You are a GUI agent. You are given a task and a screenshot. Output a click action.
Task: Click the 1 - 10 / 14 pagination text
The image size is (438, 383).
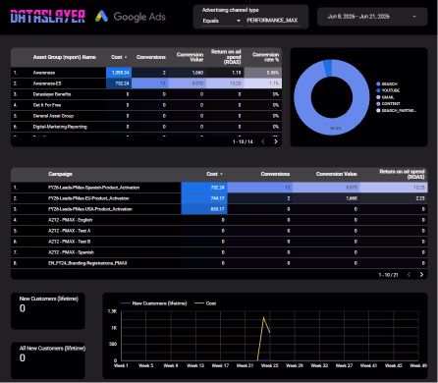coord(243,141)
